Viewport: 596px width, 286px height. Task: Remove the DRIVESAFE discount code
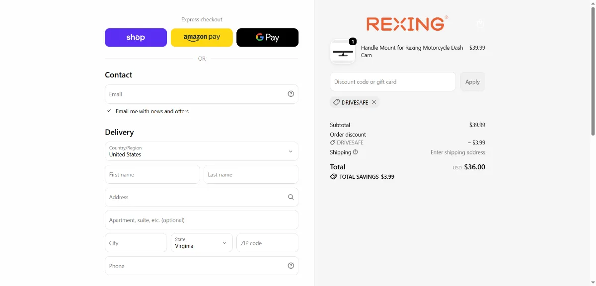[x=374, y=102]
